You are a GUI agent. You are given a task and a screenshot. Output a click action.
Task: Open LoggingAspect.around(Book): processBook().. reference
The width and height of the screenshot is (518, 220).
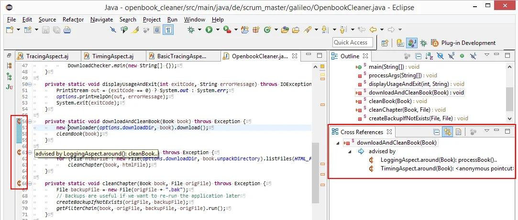click(439, 160)
